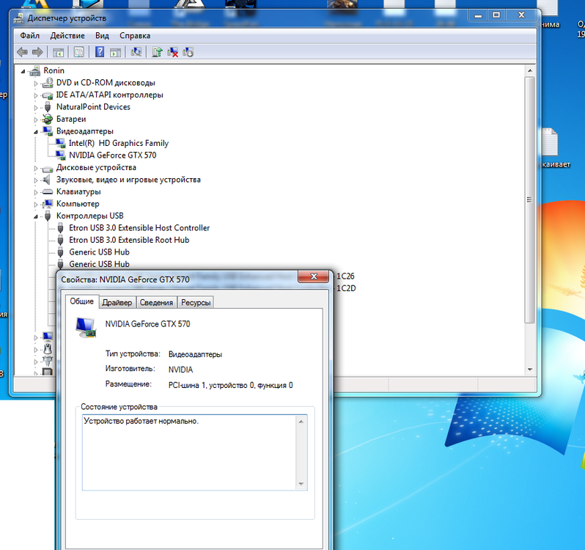Click the Звуковые устройства speaker icon
585x550 pixels.
click(47, 180)
